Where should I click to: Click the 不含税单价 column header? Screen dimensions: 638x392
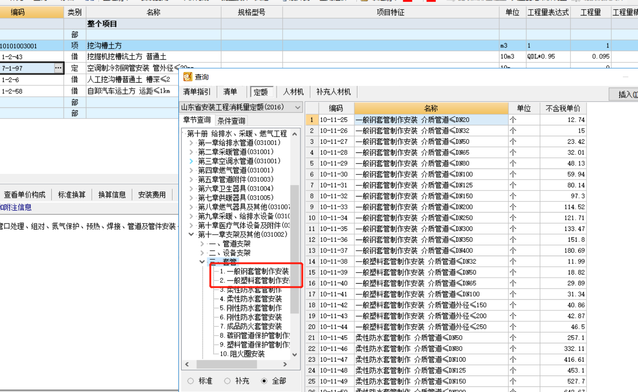[563, 109]
